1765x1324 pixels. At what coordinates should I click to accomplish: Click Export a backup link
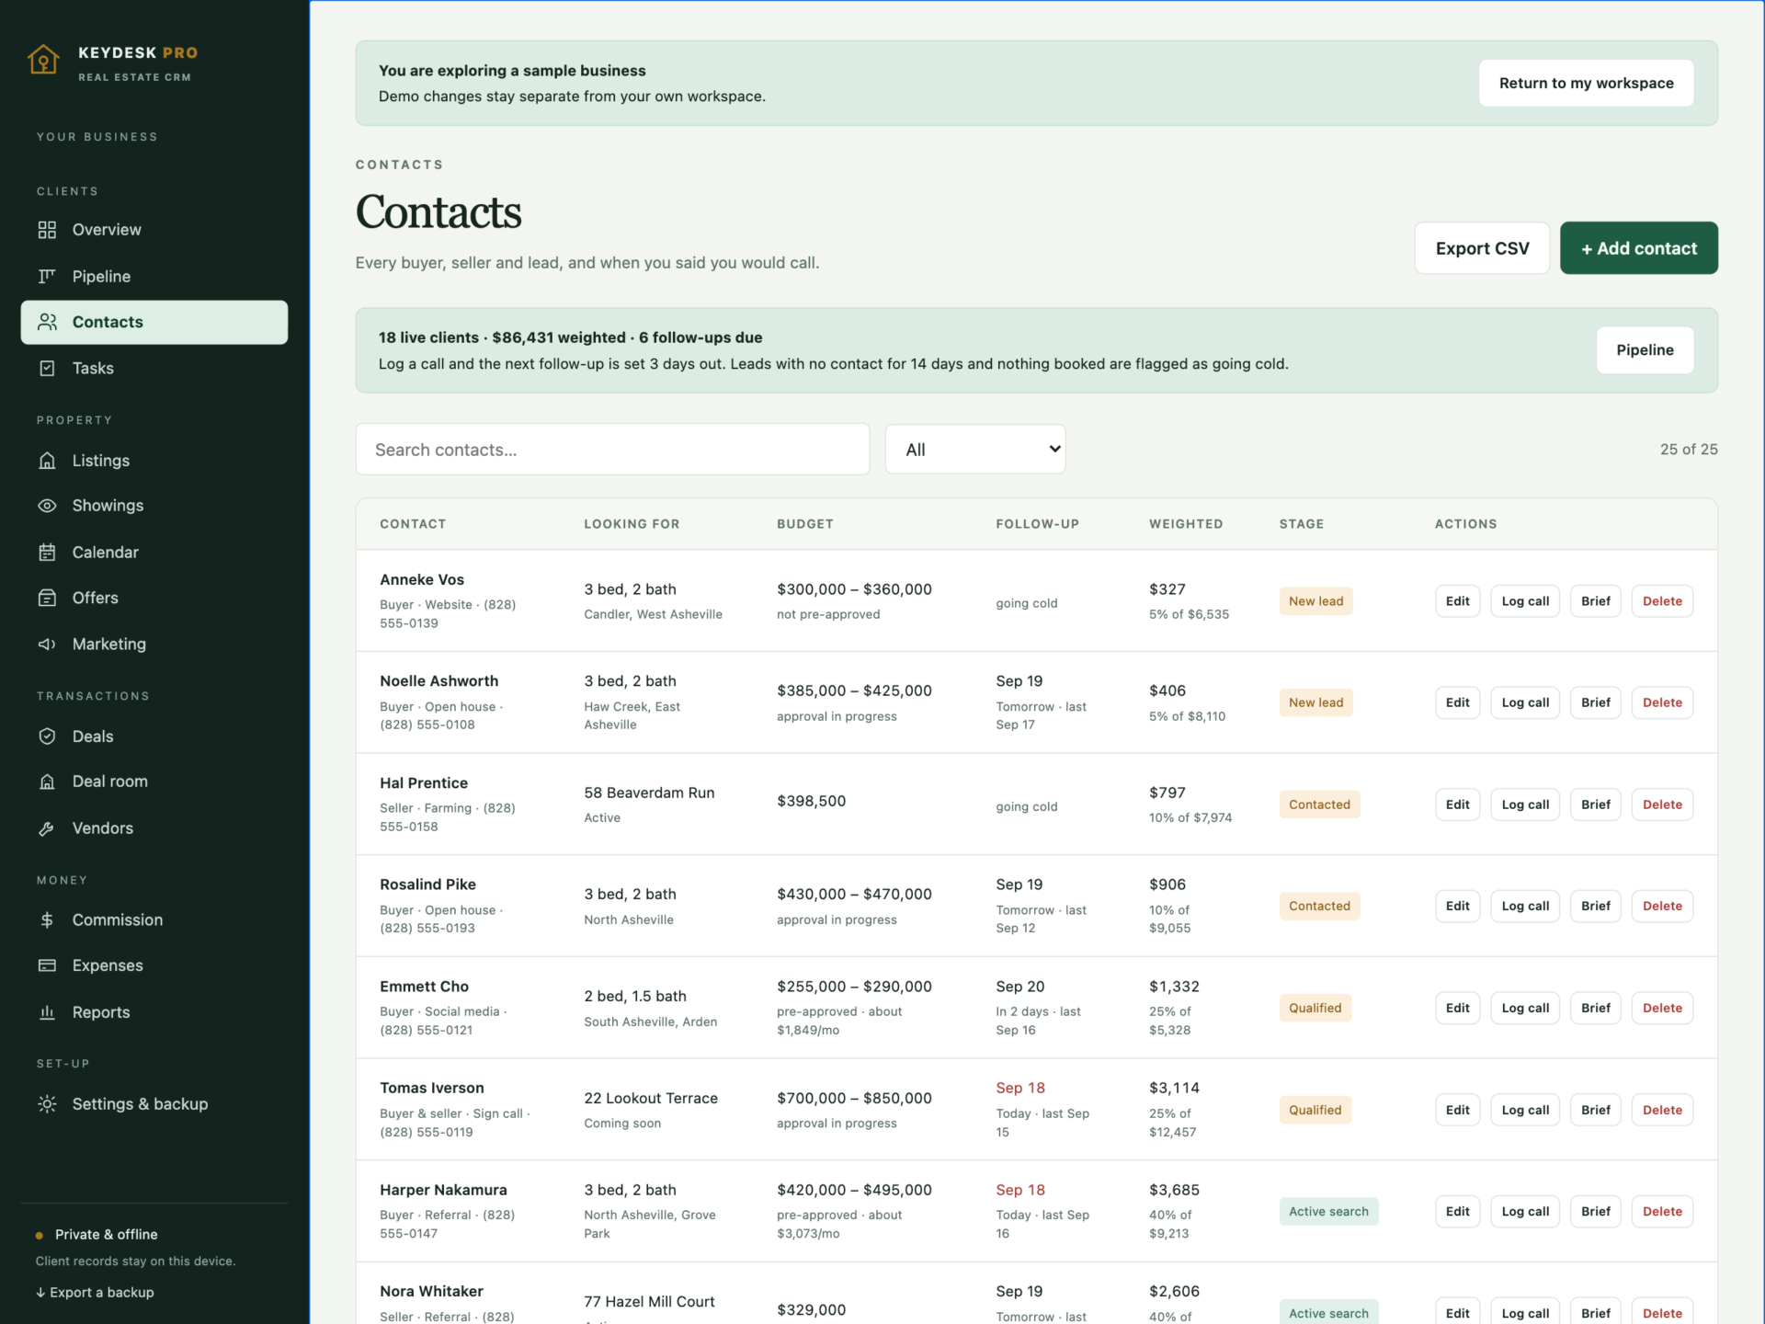[95, 1292]
